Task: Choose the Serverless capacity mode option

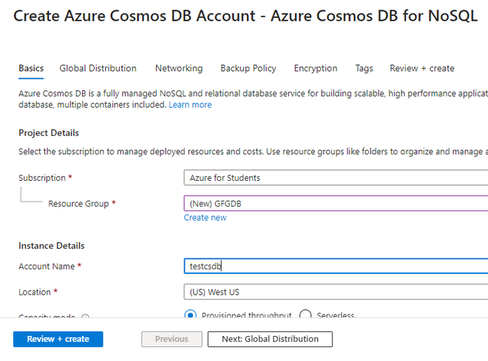Action: 305,315
